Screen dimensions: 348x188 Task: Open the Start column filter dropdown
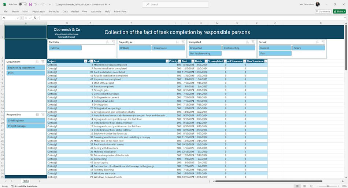[193, 61]
